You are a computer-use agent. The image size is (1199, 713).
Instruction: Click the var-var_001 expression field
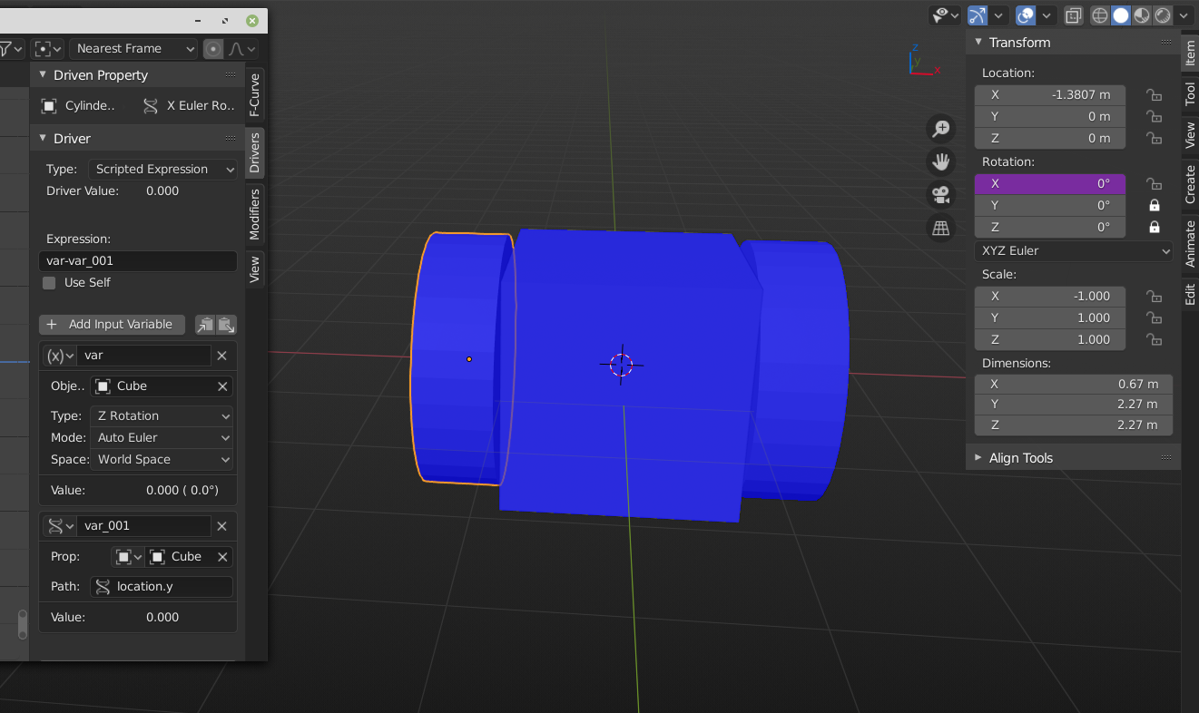[138, 260]
